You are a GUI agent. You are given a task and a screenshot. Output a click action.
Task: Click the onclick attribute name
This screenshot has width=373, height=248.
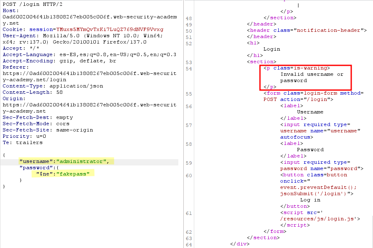point(292,181)
